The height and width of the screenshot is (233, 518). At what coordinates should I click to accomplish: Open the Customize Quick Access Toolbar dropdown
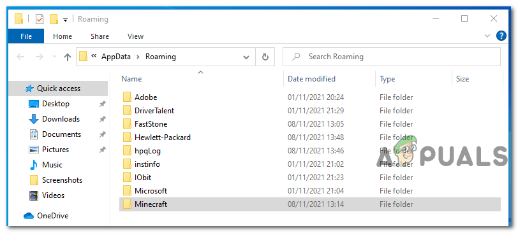(66, 20)
